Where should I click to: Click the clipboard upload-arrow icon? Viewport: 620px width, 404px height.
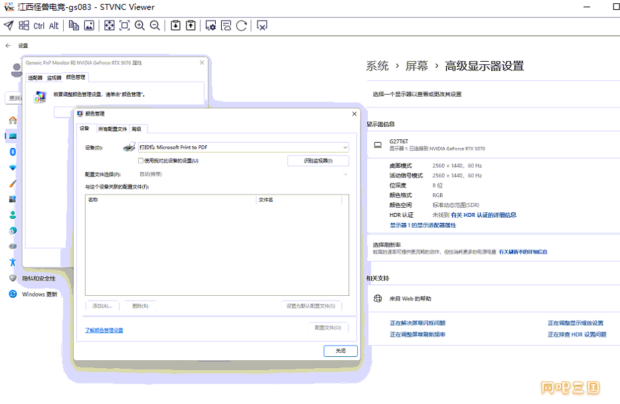click(191, 26)
